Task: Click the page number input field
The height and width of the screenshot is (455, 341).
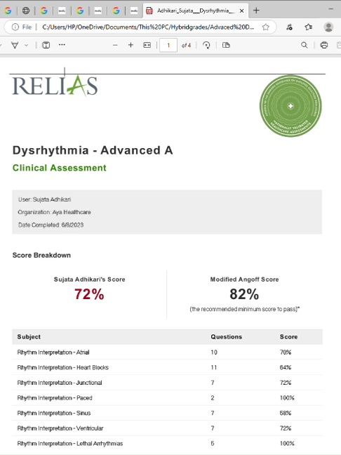Action: (168, 45)
